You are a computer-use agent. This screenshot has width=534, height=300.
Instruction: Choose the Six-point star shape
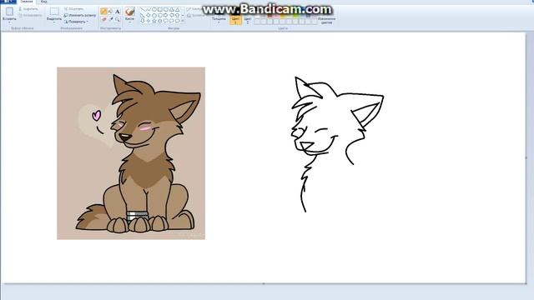pyautogui.click(x=159, y=21)
